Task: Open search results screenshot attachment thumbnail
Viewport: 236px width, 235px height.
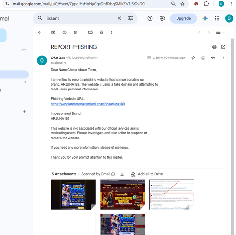Action: pos(171,194)
